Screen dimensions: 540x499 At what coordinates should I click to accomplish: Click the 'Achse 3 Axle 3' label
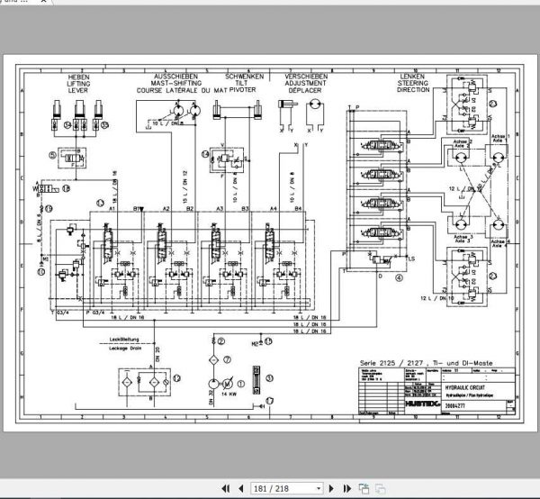point(463,239)
